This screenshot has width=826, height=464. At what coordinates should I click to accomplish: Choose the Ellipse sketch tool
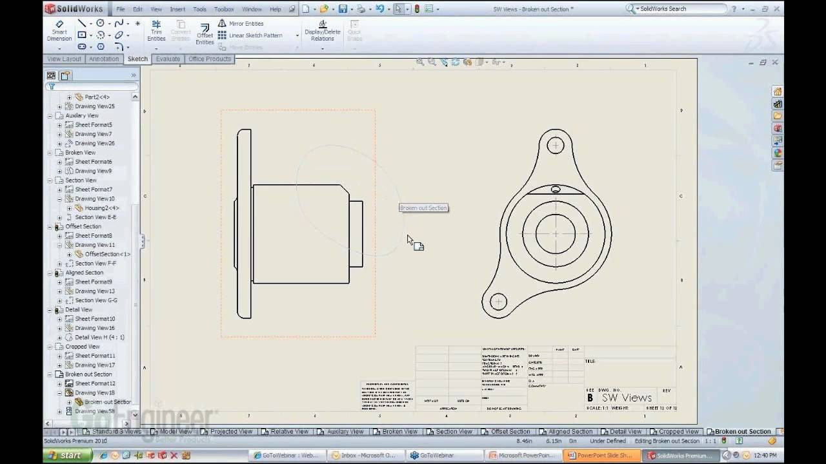tap(119, 35)
